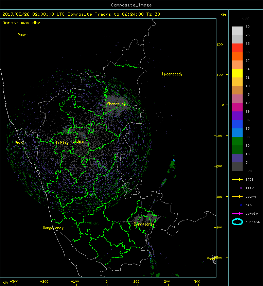Click the 'Hubli' city label

[x=61, y=143]
